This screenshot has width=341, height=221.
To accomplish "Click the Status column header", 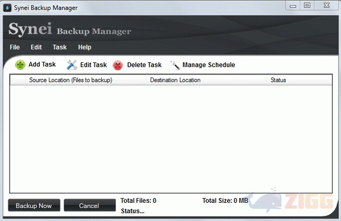I will pos(300,80).
